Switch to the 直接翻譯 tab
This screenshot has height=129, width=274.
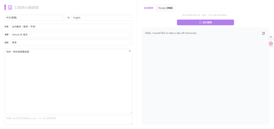148,8
